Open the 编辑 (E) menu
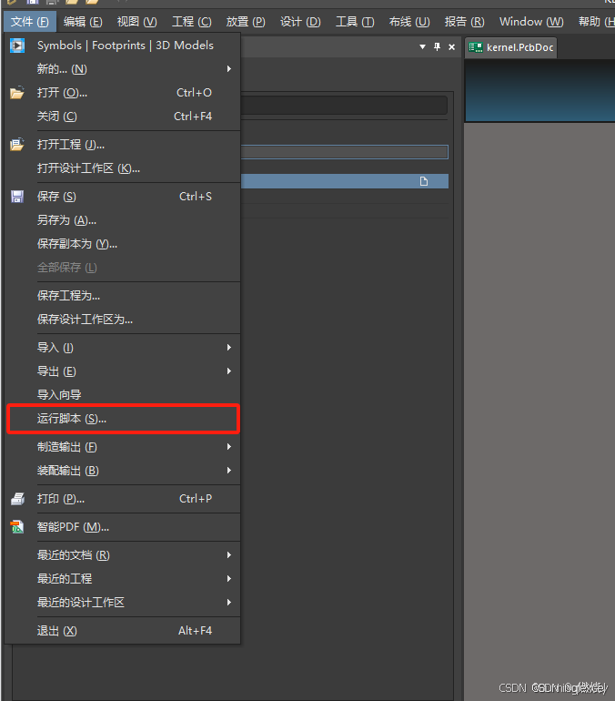 tap(83, 22)
